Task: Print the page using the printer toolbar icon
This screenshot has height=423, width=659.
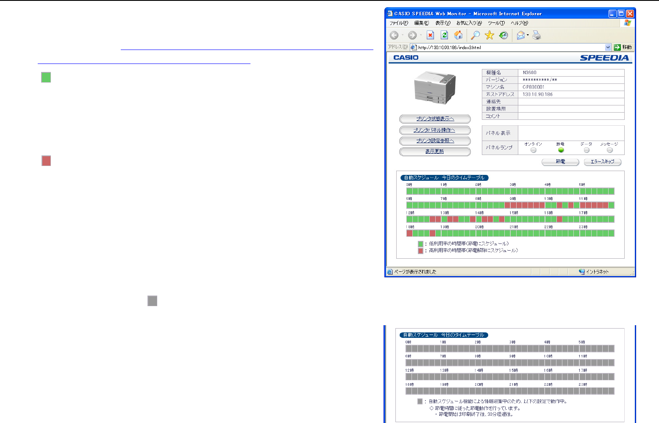Action: pos(537,35)
